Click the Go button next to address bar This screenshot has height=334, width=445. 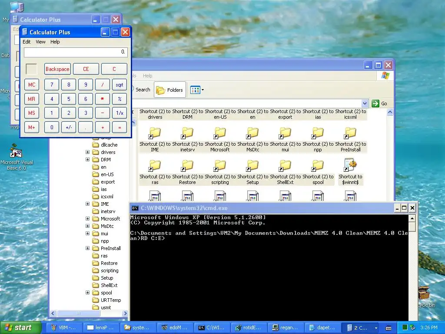pyautogui.click(x=380, y=104)
